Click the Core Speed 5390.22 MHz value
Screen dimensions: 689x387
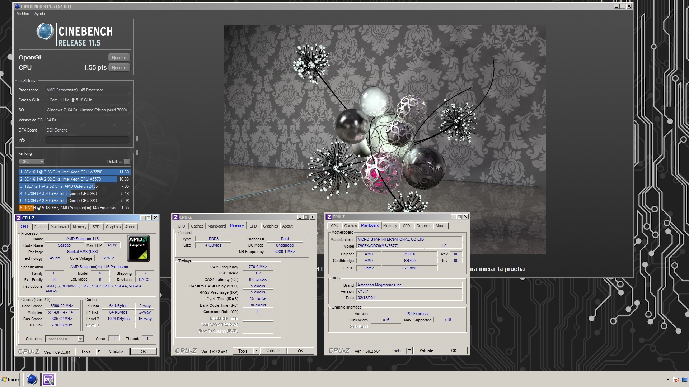tap(62, 306)
